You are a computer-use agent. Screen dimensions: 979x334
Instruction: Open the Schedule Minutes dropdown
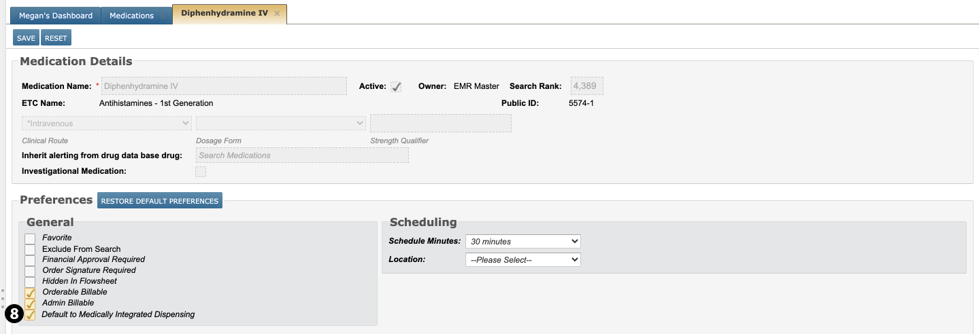pyautogui.click(x=522, y=242)
